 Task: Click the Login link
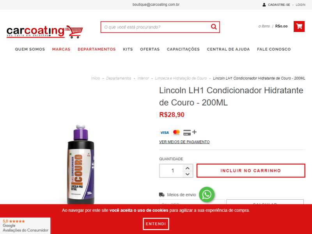coord(300,5)
